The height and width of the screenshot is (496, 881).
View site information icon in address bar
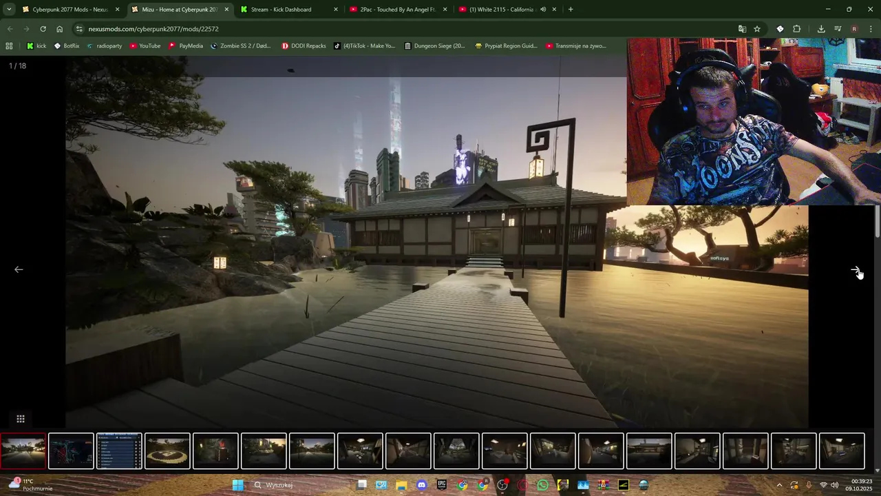79,29
